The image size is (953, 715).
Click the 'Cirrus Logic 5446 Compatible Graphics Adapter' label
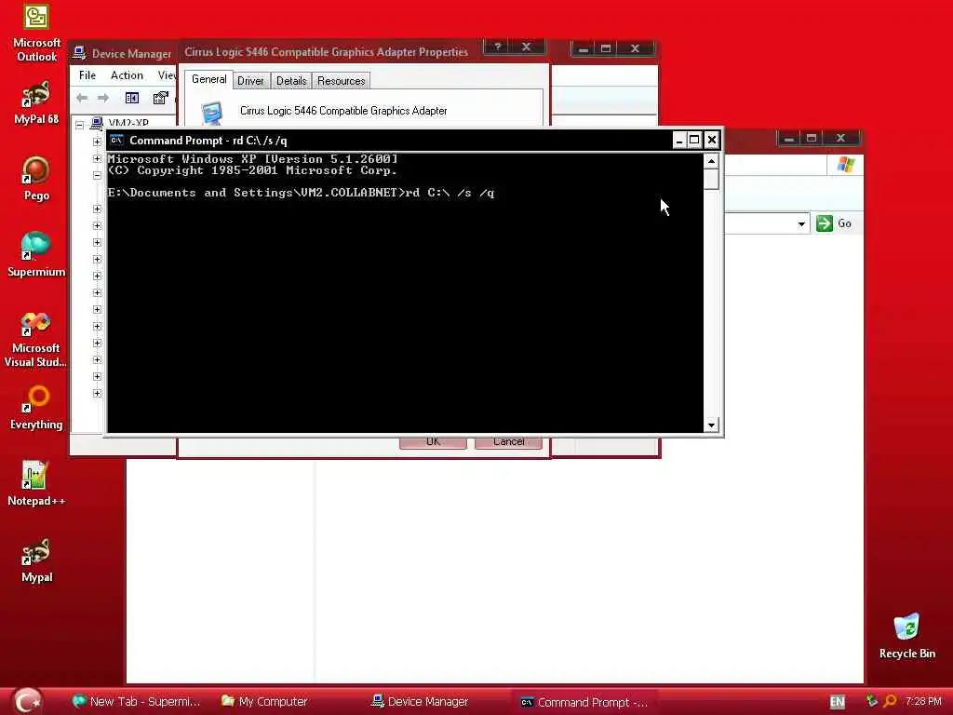343,111
